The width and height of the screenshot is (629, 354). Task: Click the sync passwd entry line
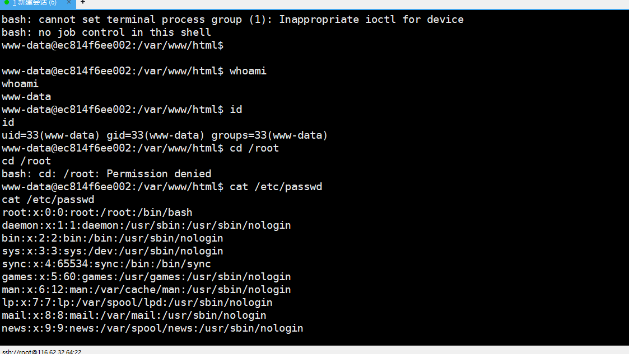point(106,263)
